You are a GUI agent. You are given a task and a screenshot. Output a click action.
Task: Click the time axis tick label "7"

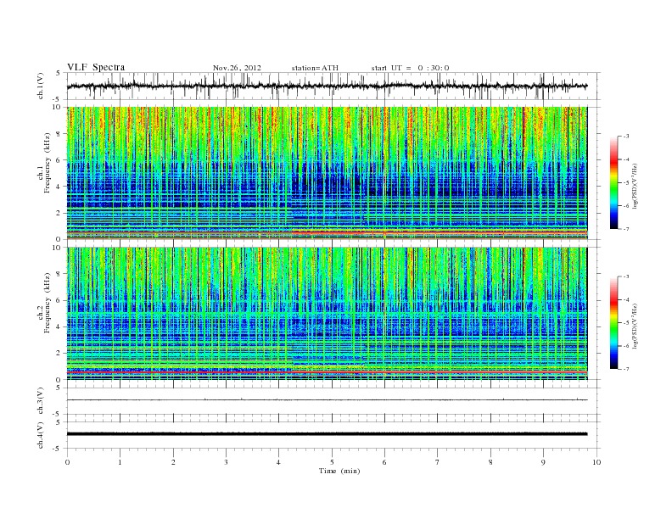point(438,462)
